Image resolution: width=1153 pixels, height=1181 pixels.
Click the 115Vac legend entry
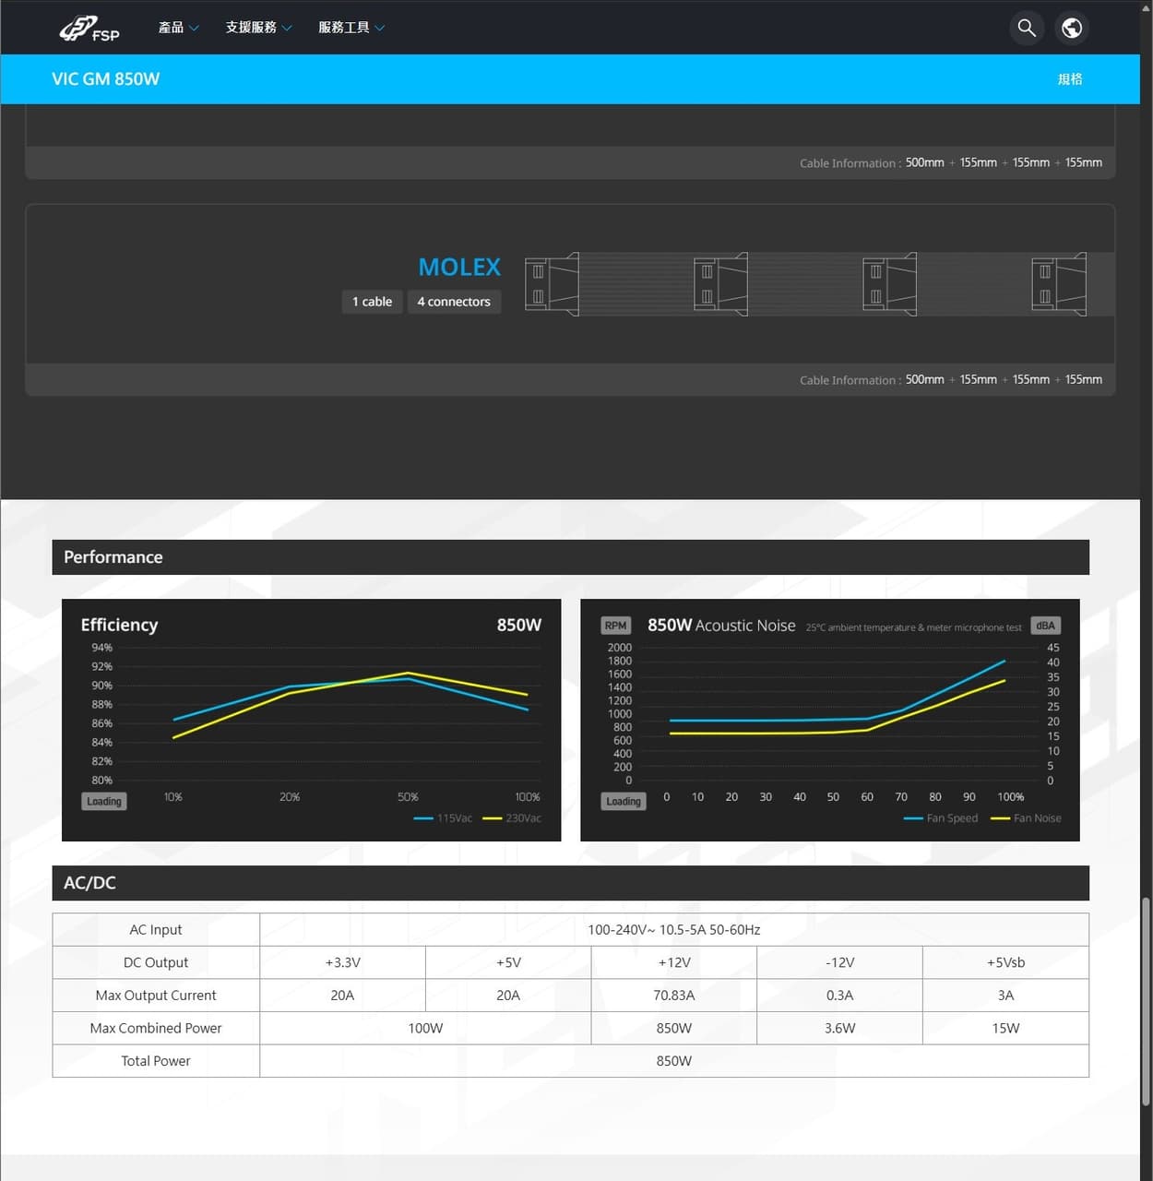click(x=444, y=818)
